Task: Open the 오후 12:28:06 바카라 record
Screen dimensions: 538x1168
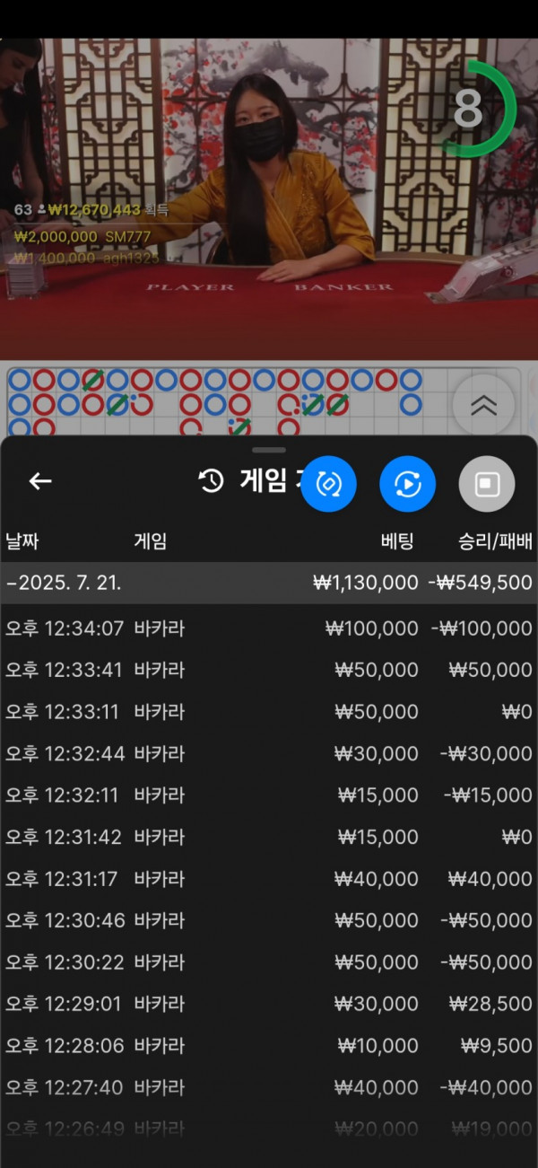Action: coord(269,1046)
